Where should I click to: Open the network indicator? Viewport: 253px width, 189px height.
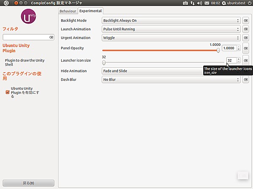coord(192,3)
